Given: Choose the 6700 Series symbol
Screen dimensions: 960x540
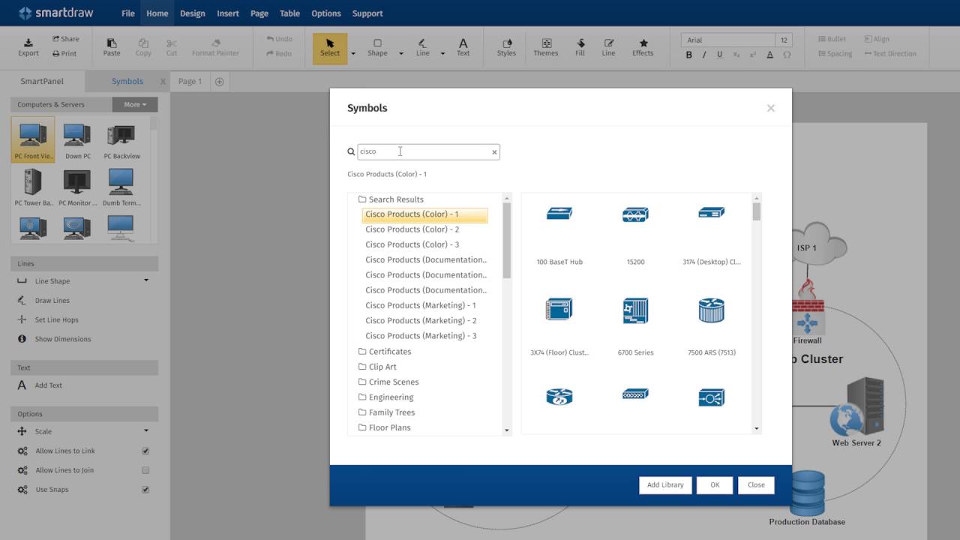Looking at the screenshot, I should pyautogui.click(x=635, y=310).
